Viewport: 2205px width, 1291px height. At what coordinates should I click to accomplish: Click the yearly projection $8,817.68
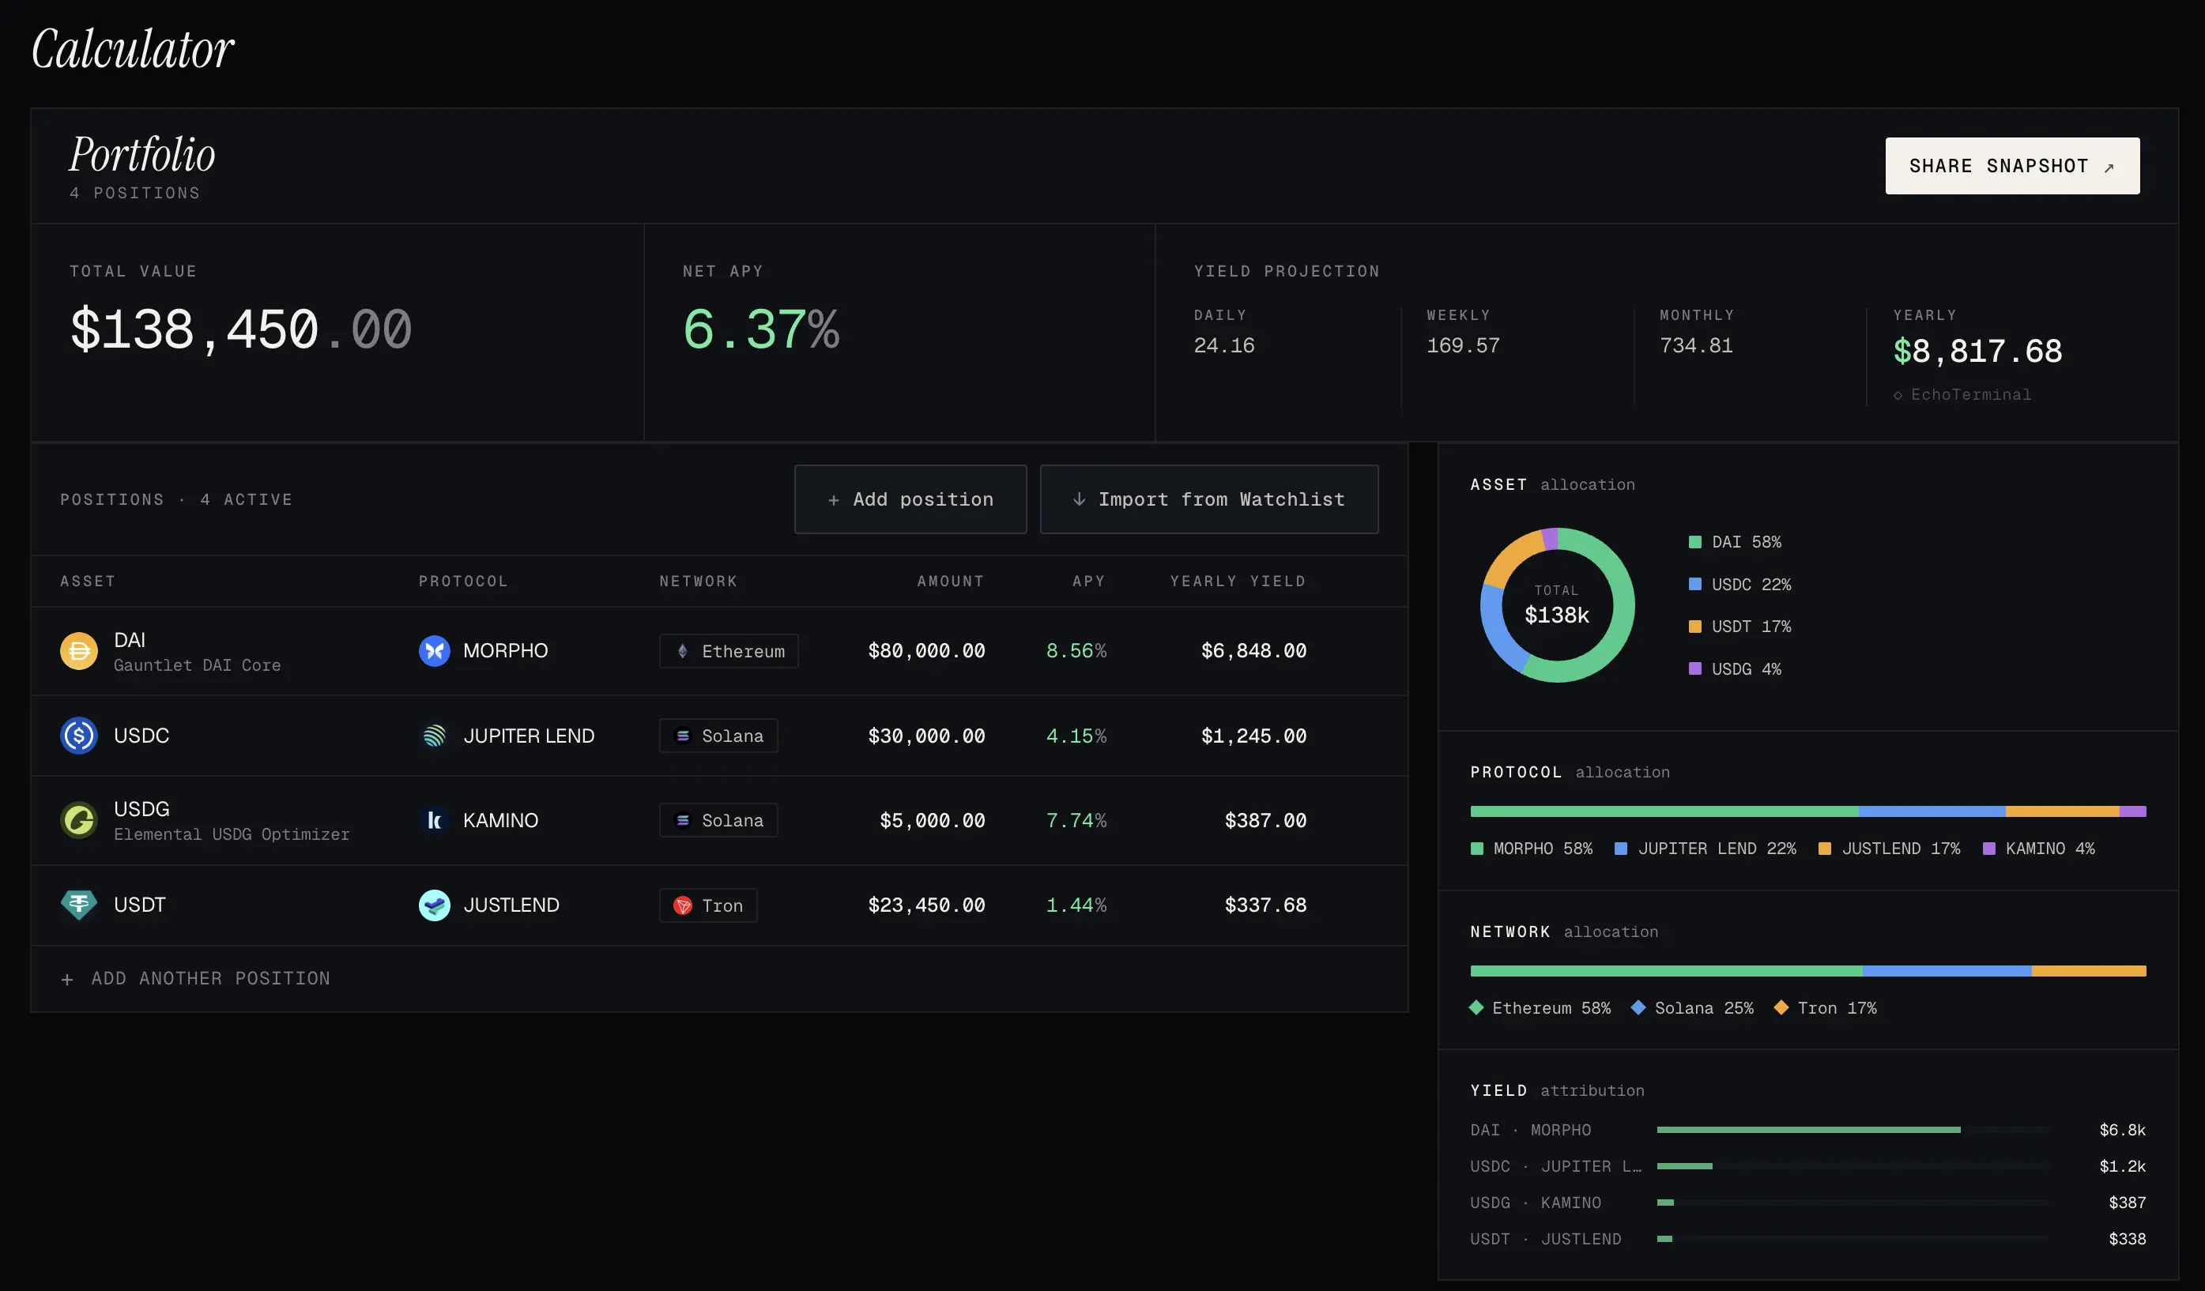1977,352
